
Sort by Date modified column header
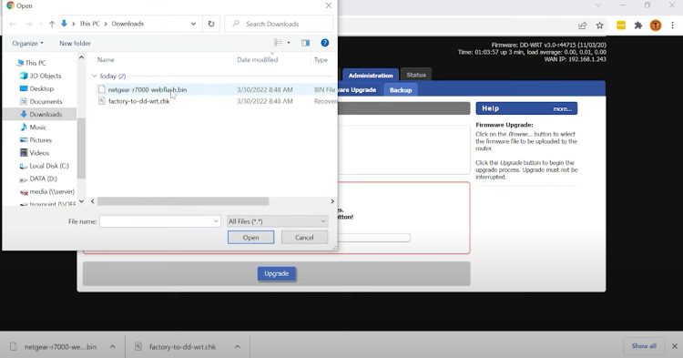[x=257, y=60]
